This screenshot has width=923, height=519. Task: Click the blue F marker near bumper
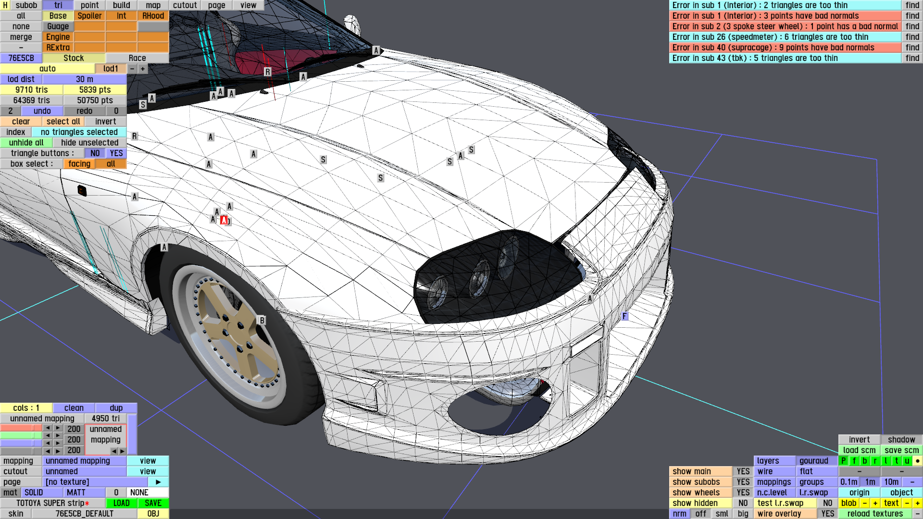(x=624, y=316)
